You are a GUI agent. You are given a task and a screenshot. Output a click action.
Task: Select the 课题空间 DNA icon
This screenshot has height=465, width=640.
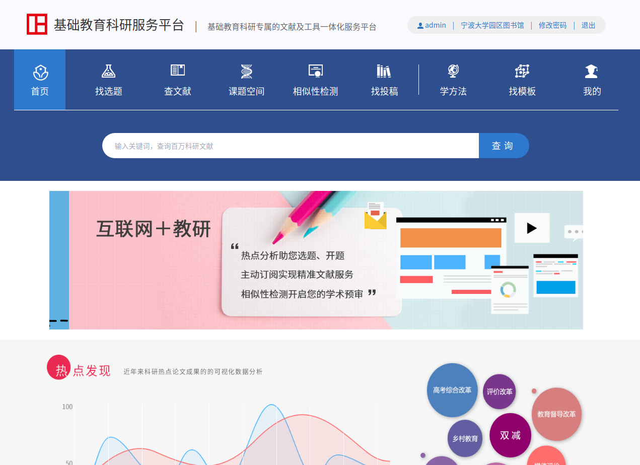click(247, 72)
